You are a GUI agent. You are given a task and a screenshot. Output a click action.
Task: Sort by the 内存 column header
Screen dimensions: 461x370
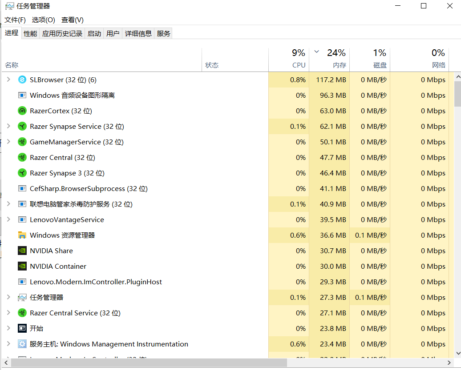[x=329, y=60]
